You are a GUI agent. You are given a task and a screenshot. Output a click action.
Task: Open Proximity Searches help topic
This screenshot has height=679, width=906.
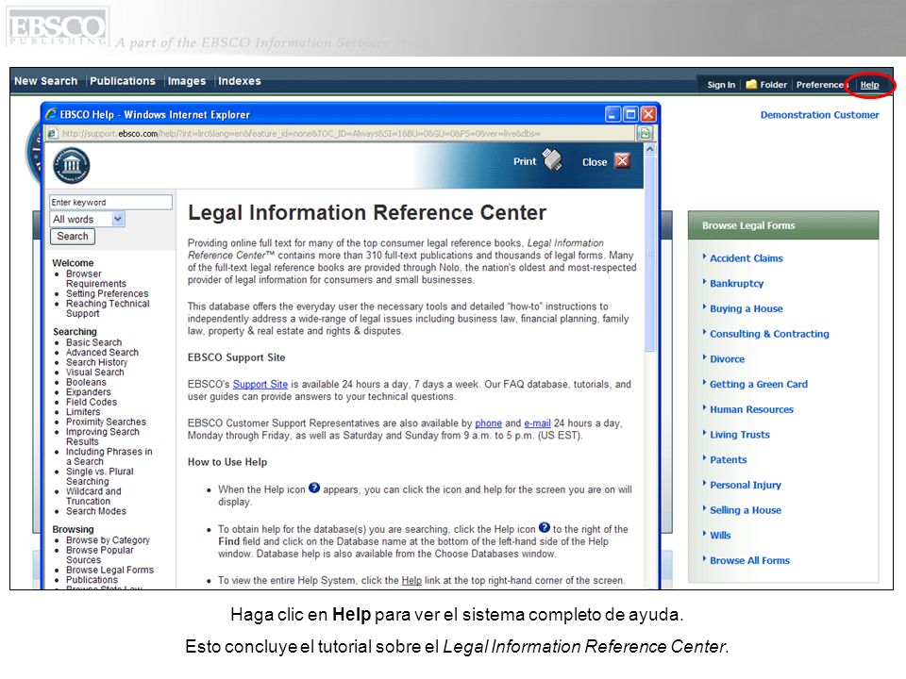106,422
